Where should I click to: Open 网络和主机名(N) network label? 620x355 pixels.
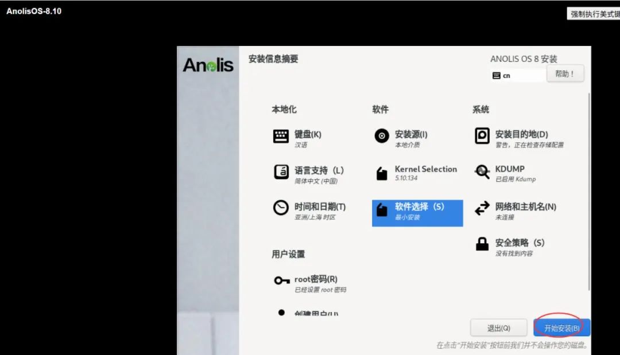[525, 206]
